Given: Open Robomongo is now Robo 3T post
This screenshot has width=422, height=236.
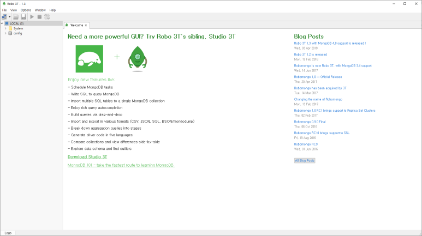Looking at the screenshot, I should [x=332, y=65].
